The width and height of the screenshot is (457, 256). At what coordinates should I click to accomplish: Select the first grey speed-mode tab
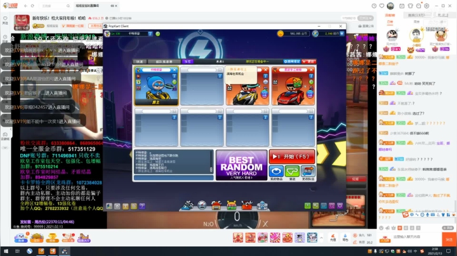(140, 61)
